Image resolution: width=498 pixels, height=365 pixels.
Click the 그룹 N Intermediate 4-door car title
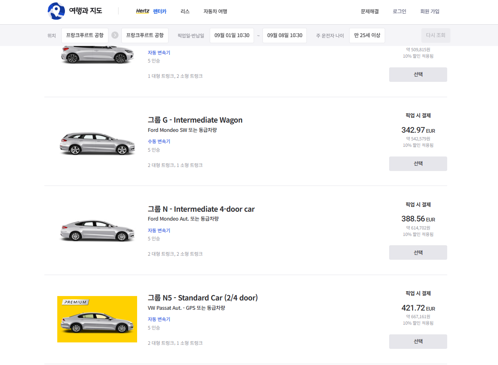pos(201,209)
